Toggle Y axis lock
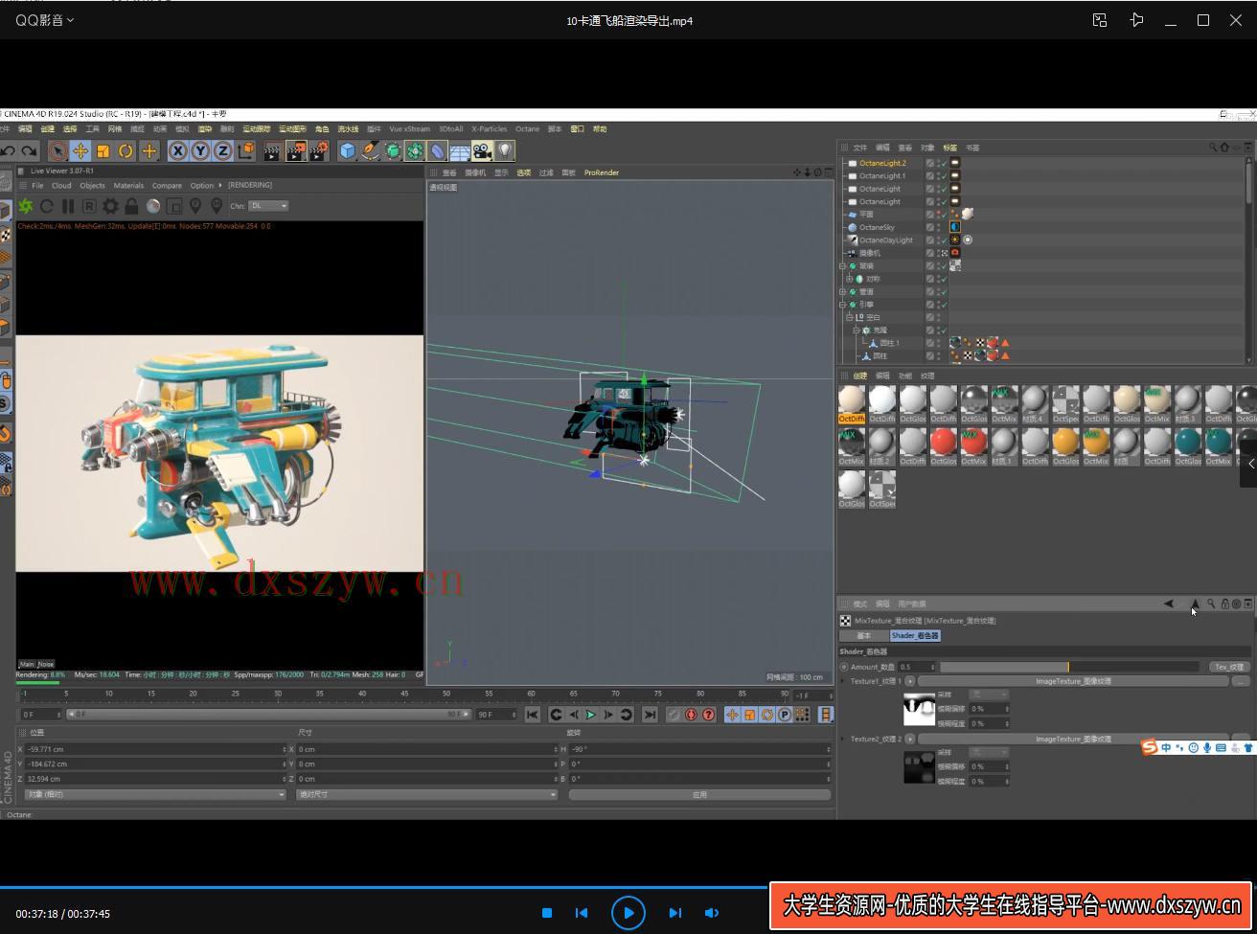Screen dimensions: 1257x934 200,150
